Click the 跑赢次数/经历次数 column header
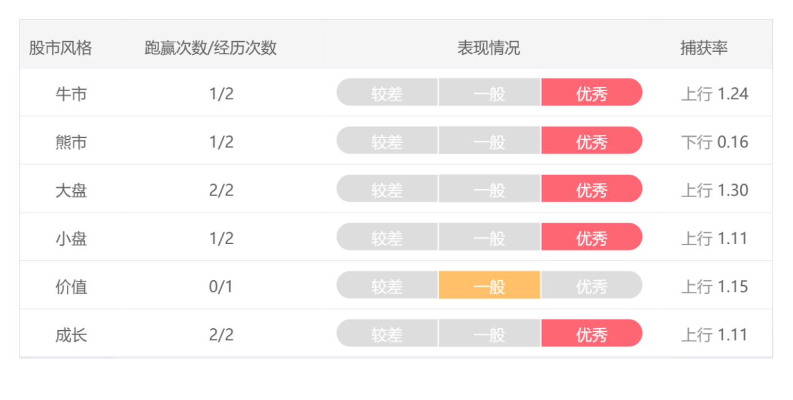The image size is (793, 400). point(210,48)
